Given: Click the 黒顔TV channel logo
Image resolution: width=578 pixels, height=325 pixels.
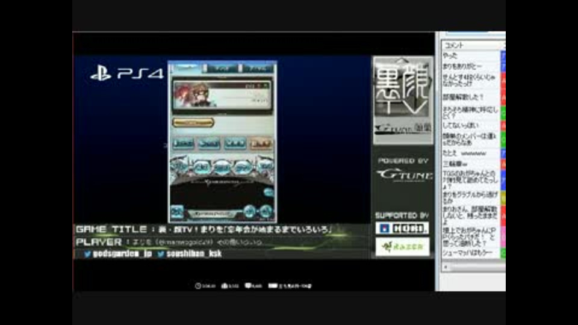Looking at the screenshot, I should tap(403, 100).
